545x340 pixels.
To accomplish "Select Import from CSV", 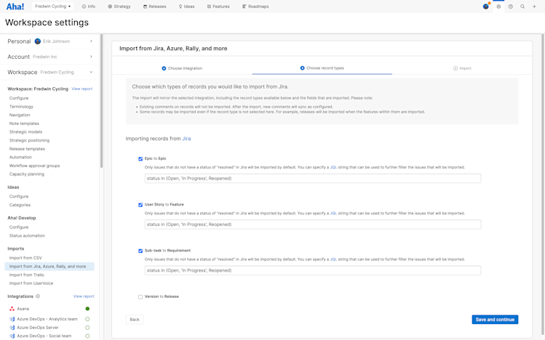I will point(25,258).
